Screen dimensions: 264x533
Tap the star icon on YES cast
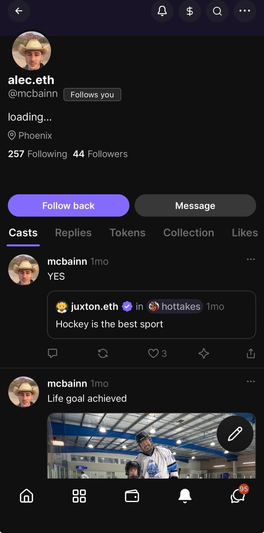click(x=204, y=353)
